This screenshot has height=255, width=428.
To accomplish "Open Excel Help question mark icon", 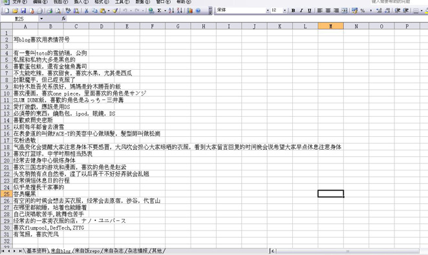I will click(198, 11).
